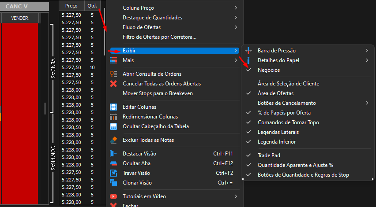Click the Barra de Pressão icon

pyautogui.click(x=248, y=51)
